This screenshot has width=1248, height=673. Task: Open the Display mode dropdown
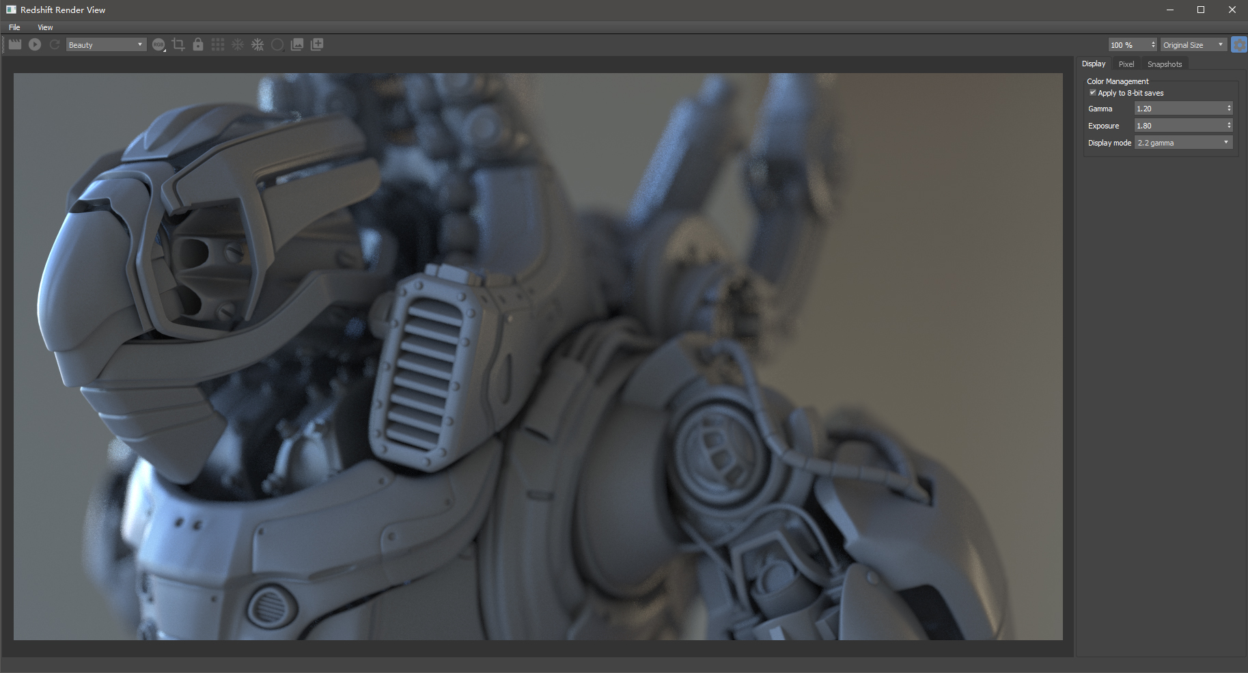[x=1184, y=143]
